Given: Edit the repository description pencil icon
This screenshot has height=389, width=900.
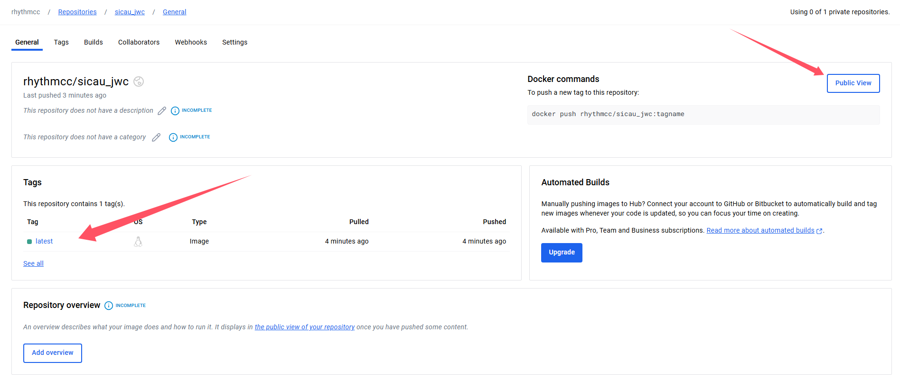Looking at the screenshot, I should 162,111.
